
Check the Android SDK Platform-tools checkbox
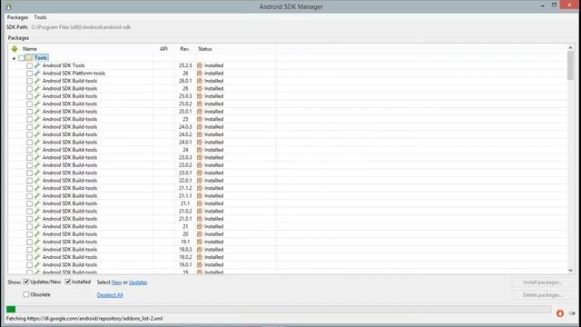point(29,74)
